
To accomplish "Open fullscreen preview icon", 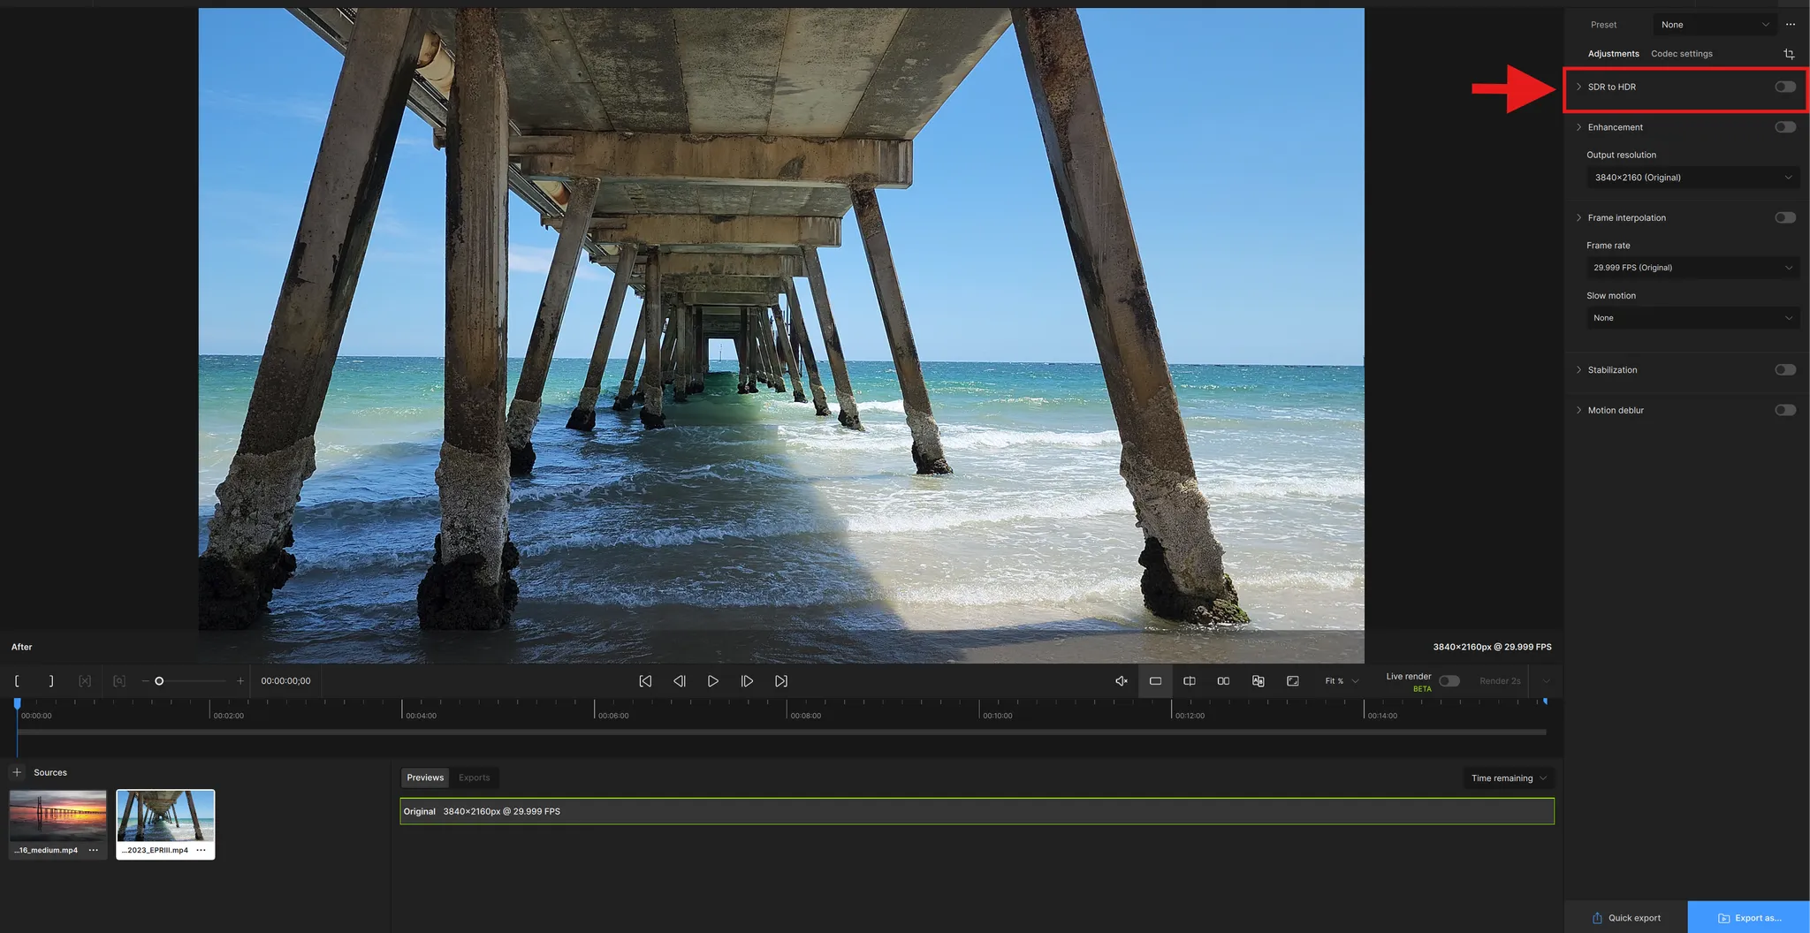I will click(x=1293, y=681).
